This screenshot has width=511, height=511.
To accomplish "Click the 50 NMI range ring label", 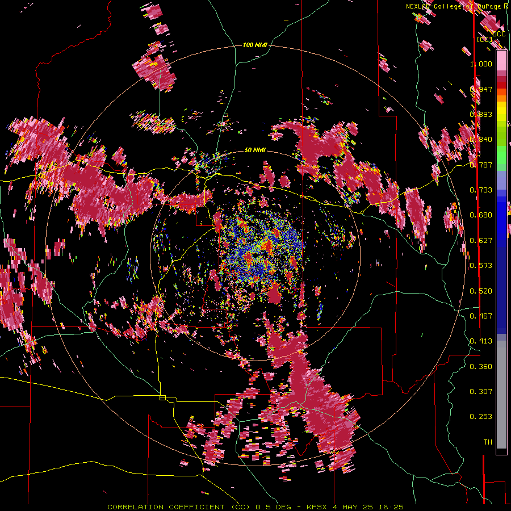I will (x=255, y=150).
